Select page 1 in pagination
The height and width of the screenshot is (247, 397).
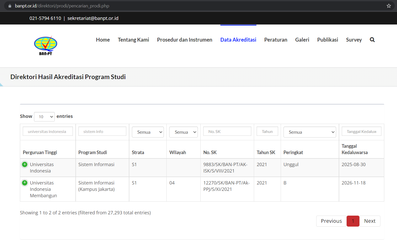click(x=353, y=221)
